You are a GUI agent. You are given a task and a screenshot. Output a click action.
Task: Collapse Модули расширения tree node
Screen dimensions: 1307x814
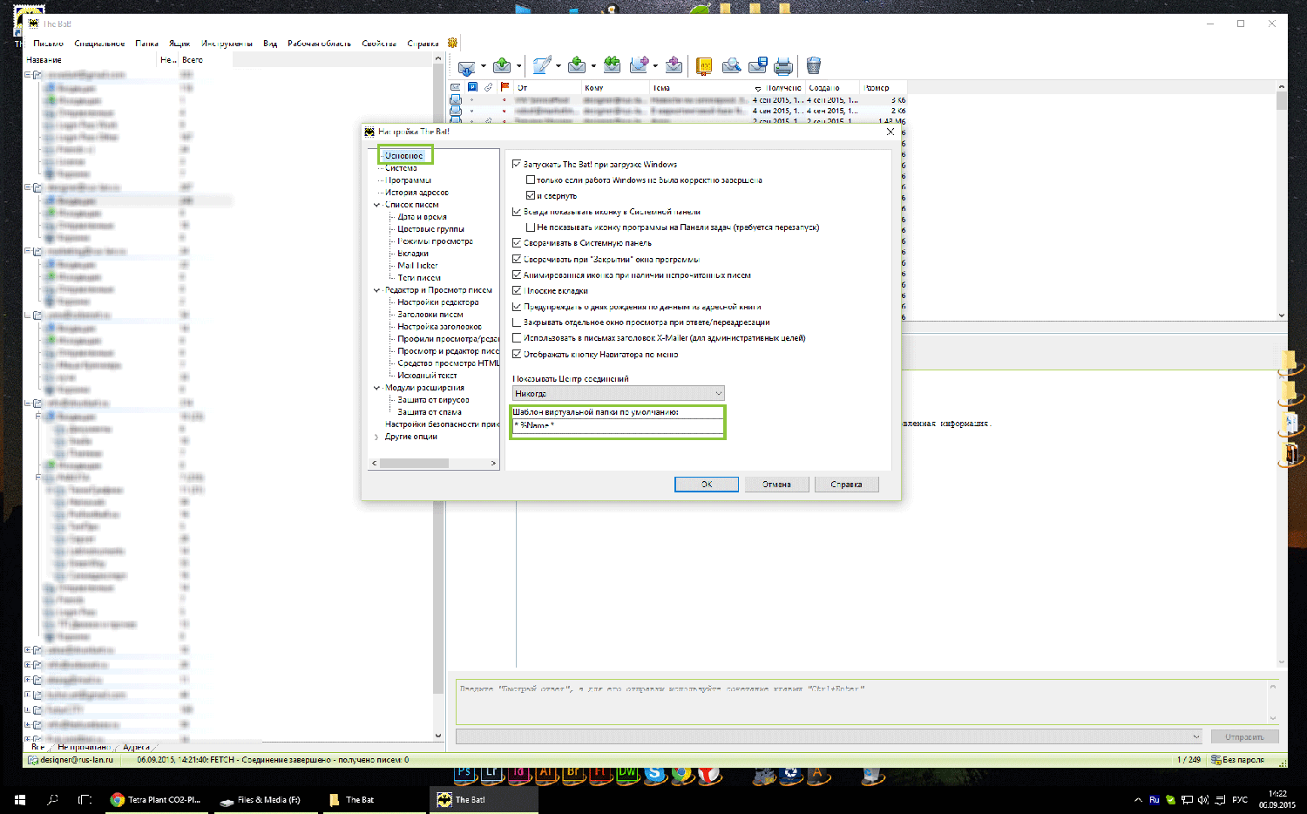[376, 388]
